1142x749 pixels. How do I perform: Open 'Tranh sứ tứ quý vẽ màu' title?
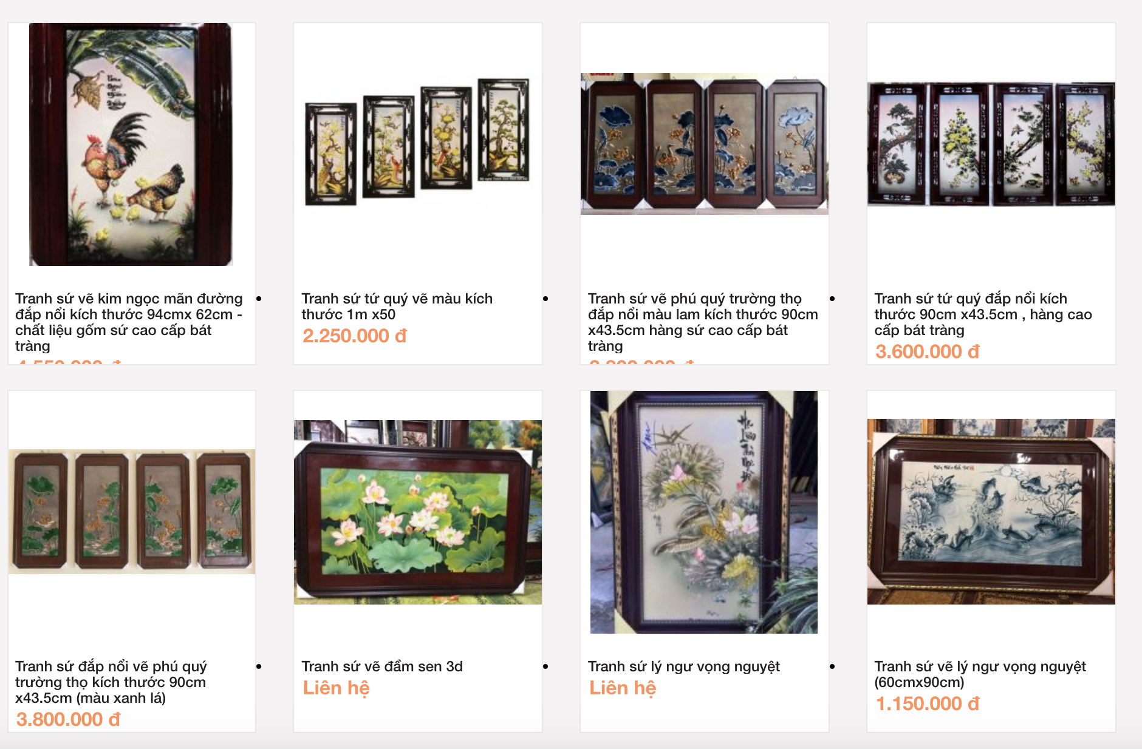point(397,307)
